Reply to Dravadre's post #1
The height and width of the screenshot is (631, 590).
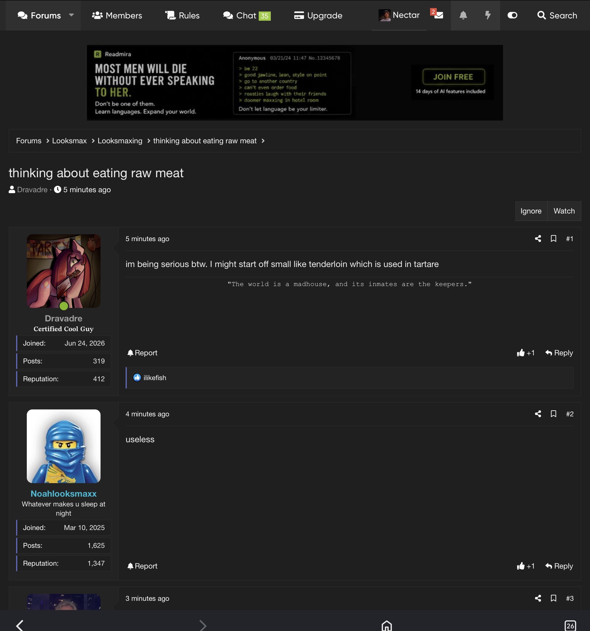[559, 353]
